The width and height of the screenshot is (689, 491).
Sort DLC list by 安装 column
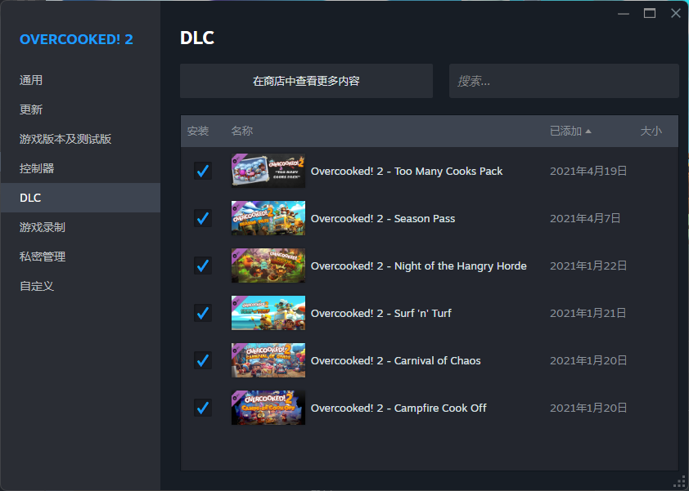point(198,131)
